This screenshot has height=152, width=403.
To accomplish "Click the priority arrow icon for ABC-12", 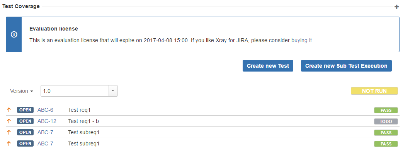I will coord(9,121).
